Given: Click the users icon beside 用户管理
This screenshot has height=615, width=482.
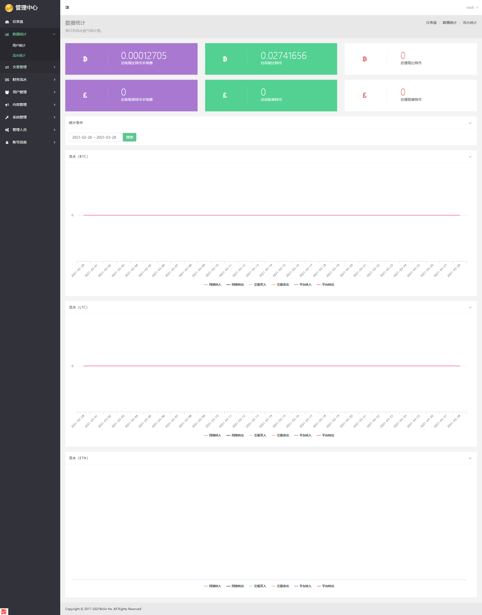Looking at the screenshot, I should 7,92.
